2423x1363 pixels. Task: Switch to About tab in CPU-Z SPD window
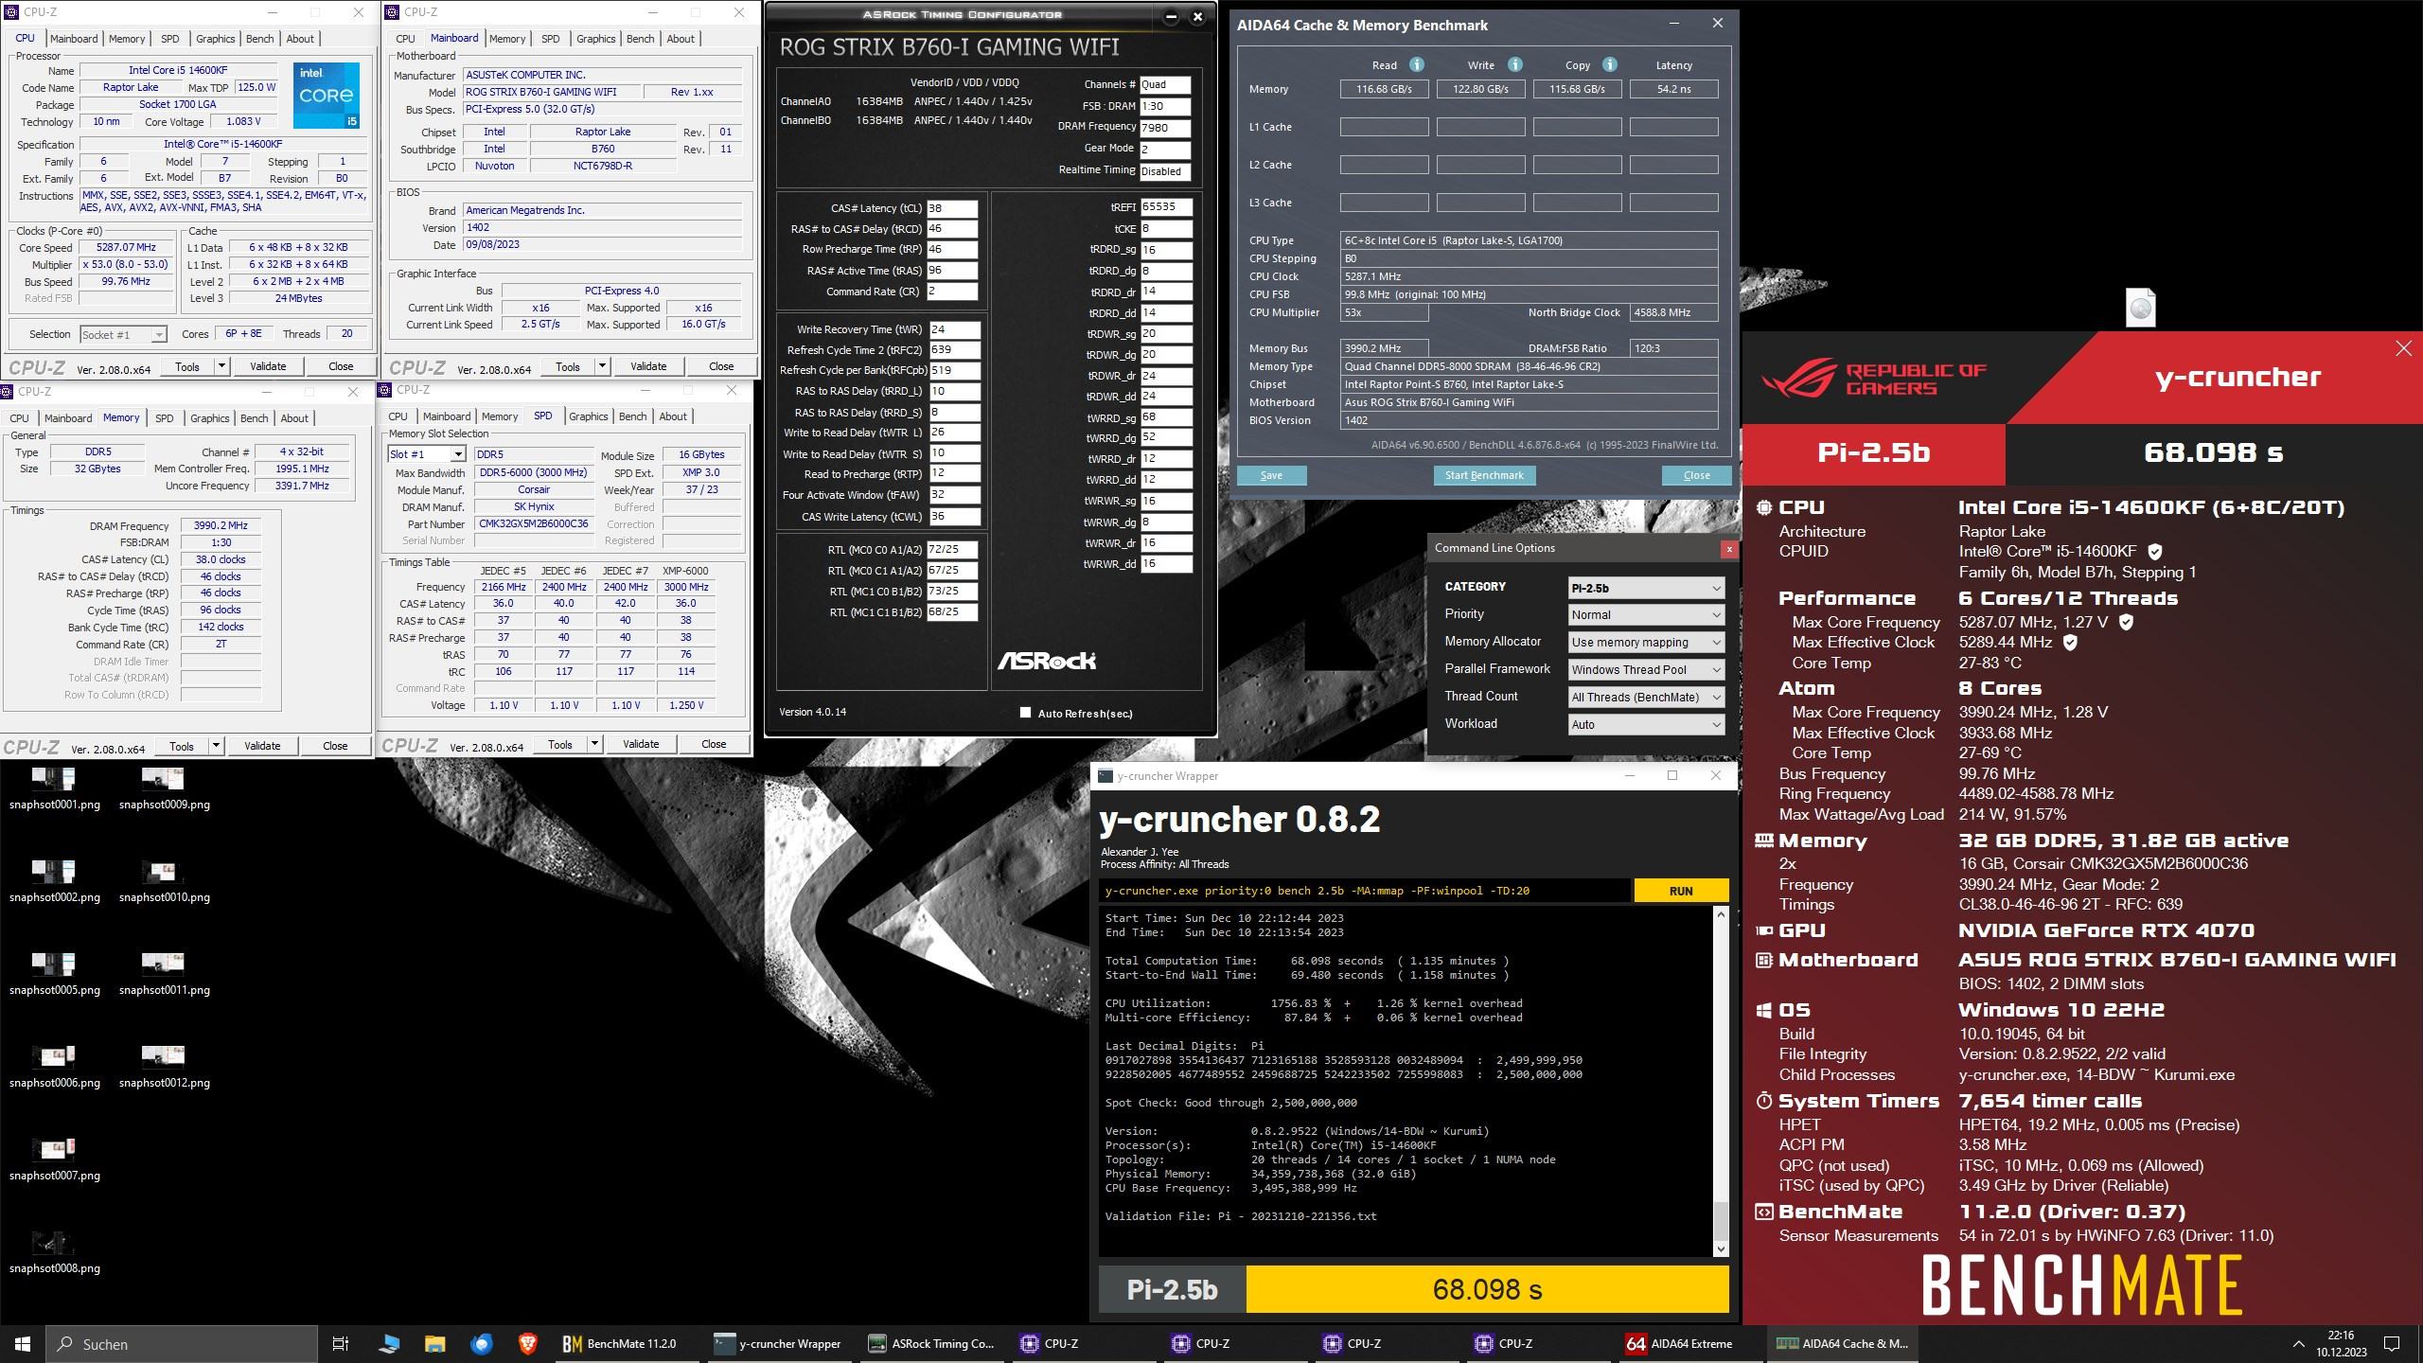pos(673,416)
